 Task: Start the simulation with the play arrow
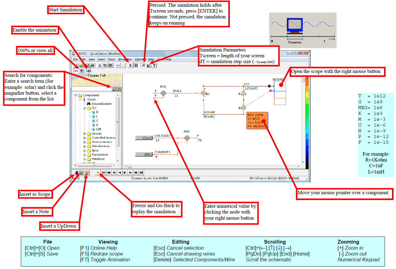point(131,65)
